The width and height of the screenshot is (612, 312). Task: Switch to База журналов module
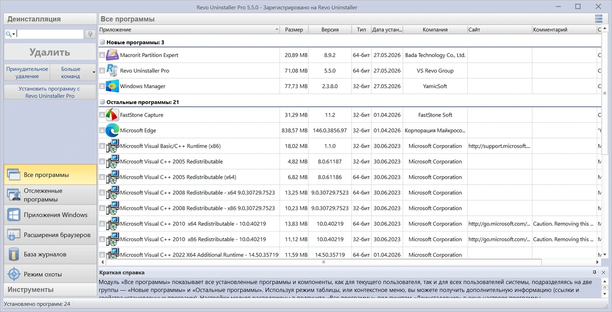[x=50, y=254]
